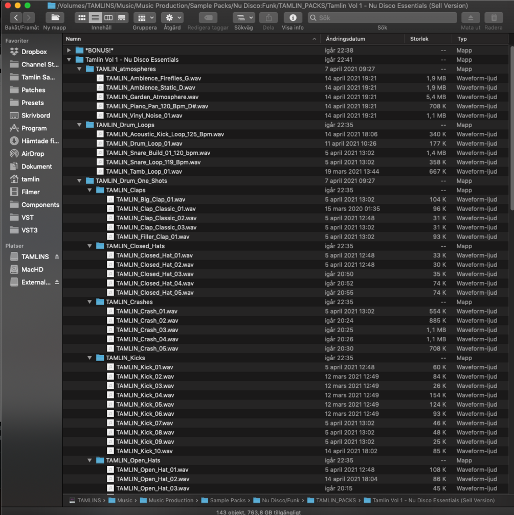Open the Sökväg path dropdown
The width and height of the screenshot is (514, 515).
pos(243,18)
